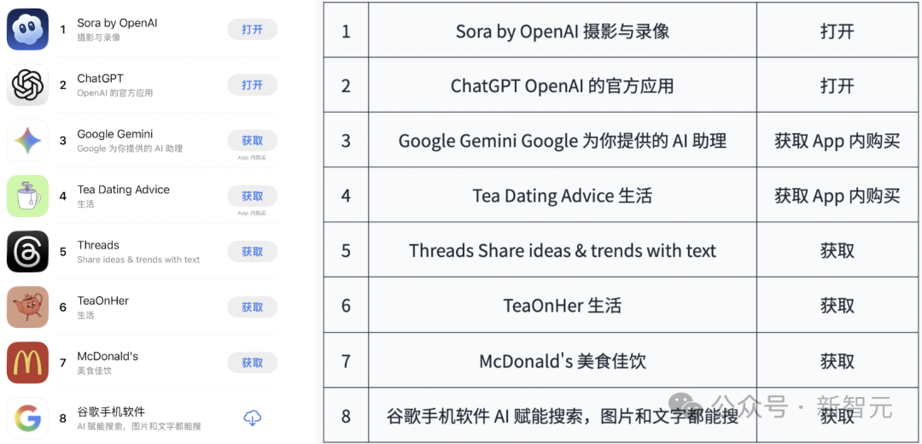This screenshot has width=922, height=444.
Task: Click the Sora by OpenAI app icon
Action: (28, 30)
